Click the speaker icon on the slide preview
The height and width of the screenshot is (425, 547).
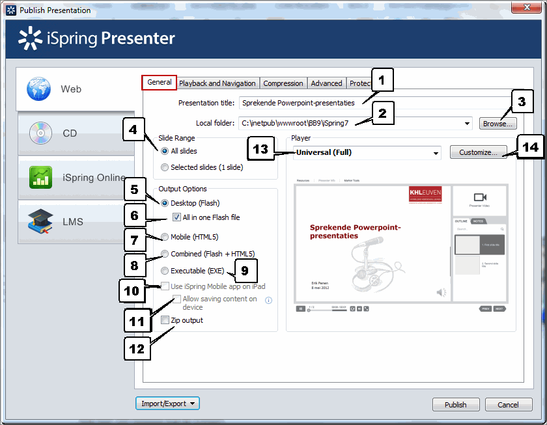[x=442, y=292]
